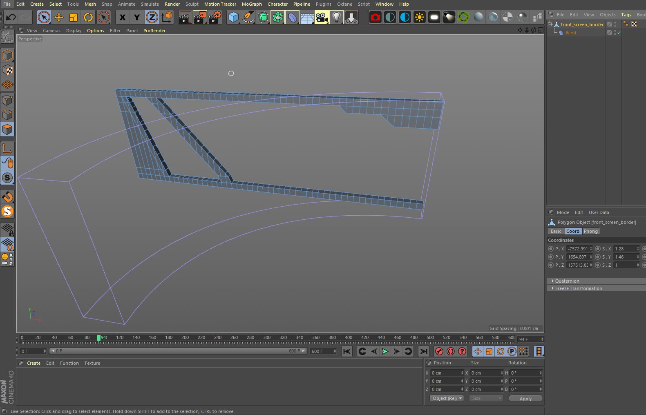This screenshot has width=646, height=415.
Task: Render the active view
Action: click(185, 17)
